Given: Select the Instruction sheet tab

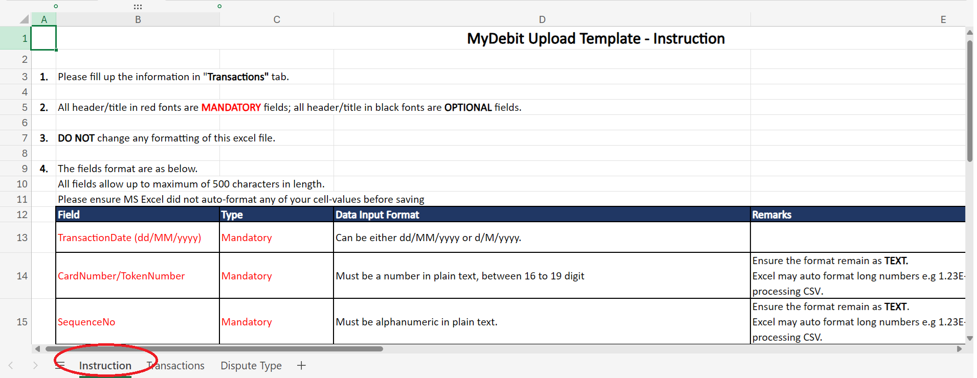Looking at the screenshot, I should coord(105,366).
